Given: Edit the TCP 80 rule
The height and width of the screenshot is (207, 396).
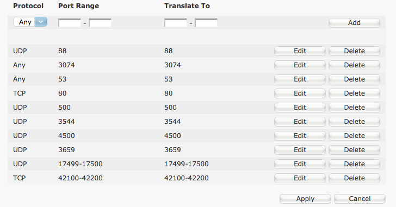Looking at the screenshot, I should click(300, 93).
